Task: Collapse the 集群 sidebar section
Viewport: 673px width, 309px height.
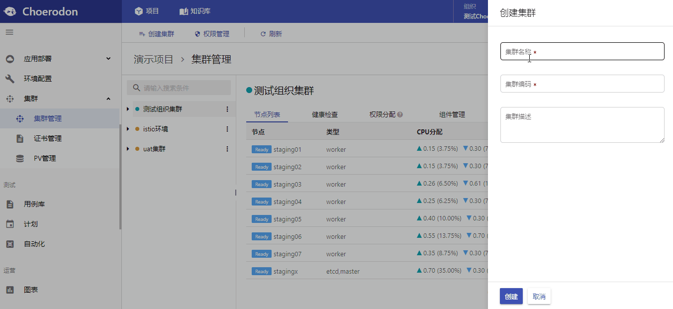Action: pos(108,98)
